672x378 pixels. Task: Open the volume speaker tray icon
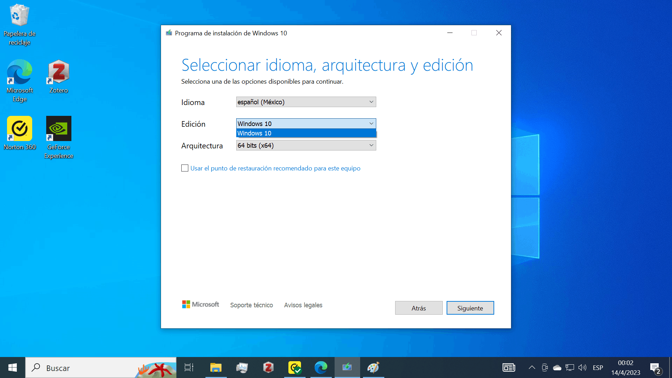(582, 367)
